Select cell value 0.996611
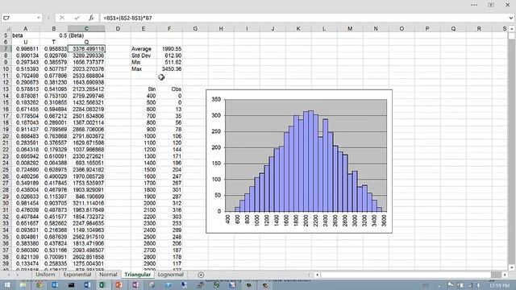The width and height of the screenshot is (516, 290). coord(26,48)
